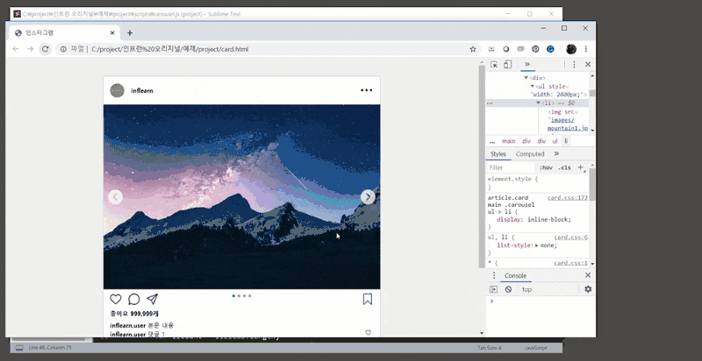Click the site information icon in address bar
This screenshot has width=702, height=361.
[x=63, y=49]
